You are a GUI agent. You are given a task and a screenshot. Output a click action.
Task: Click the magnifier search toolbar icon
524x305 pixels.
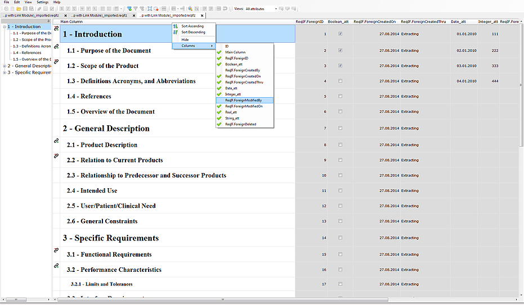click(190, 8)
